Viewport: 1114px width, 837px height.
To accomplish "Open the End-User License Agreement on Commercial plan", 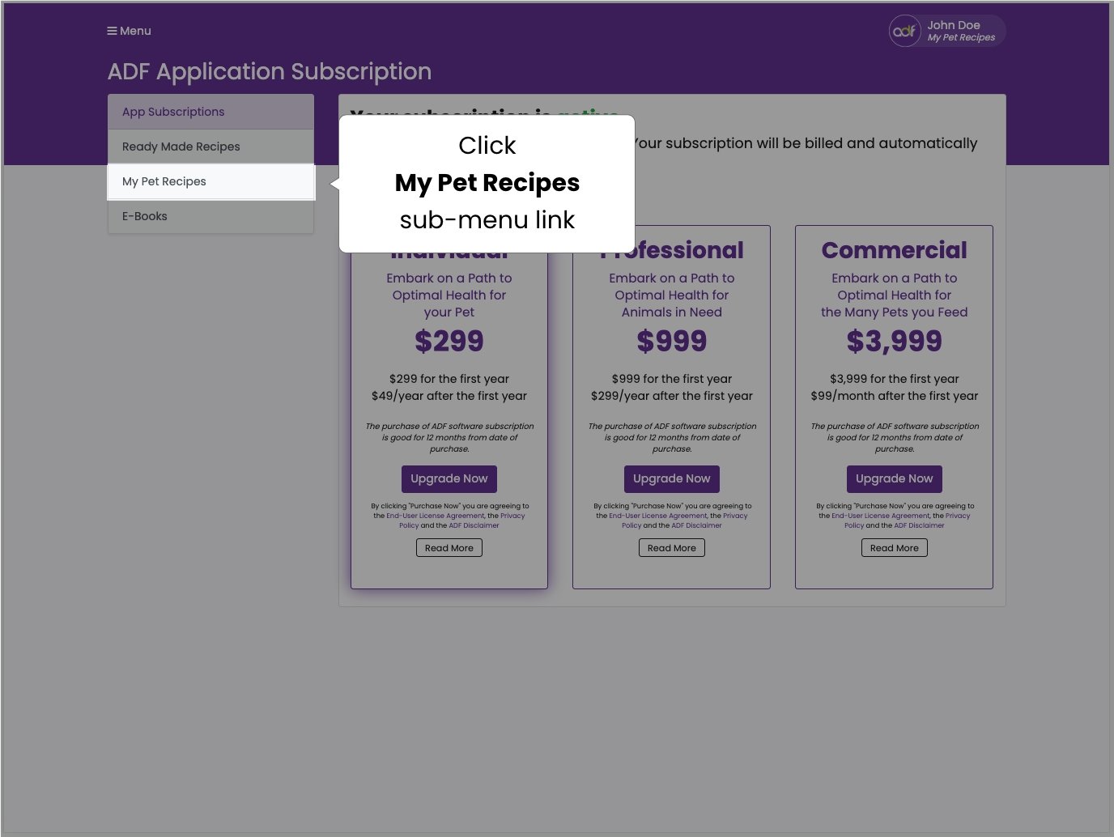I will (x=881, y=516).
